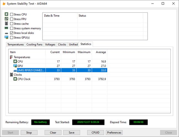
Task: Uncheck Stress local disks checkbox
Action: (12, 33)
